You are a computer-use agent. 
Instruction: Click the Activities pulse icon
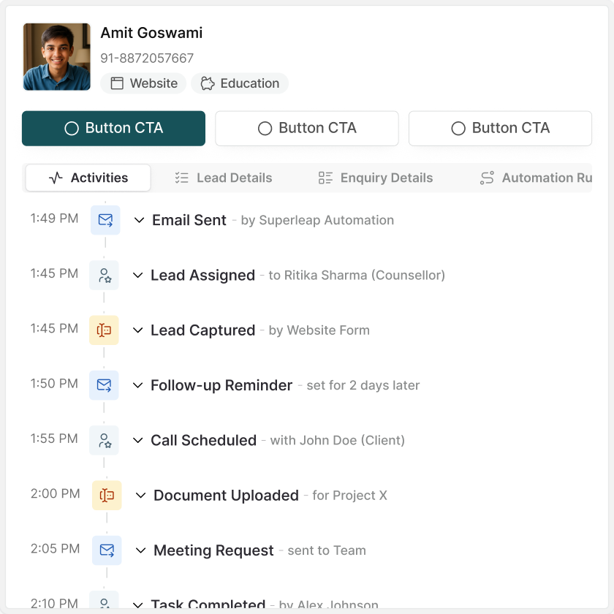pos(56,178)
